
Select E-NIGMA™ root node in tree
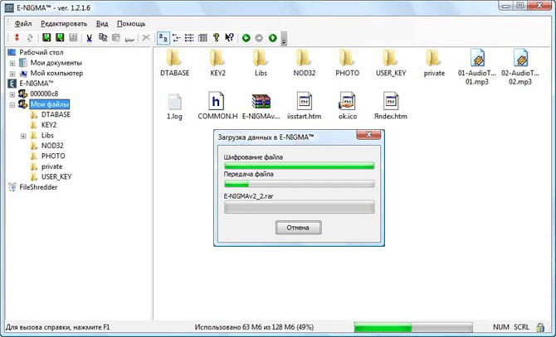(x=37, y=84)
